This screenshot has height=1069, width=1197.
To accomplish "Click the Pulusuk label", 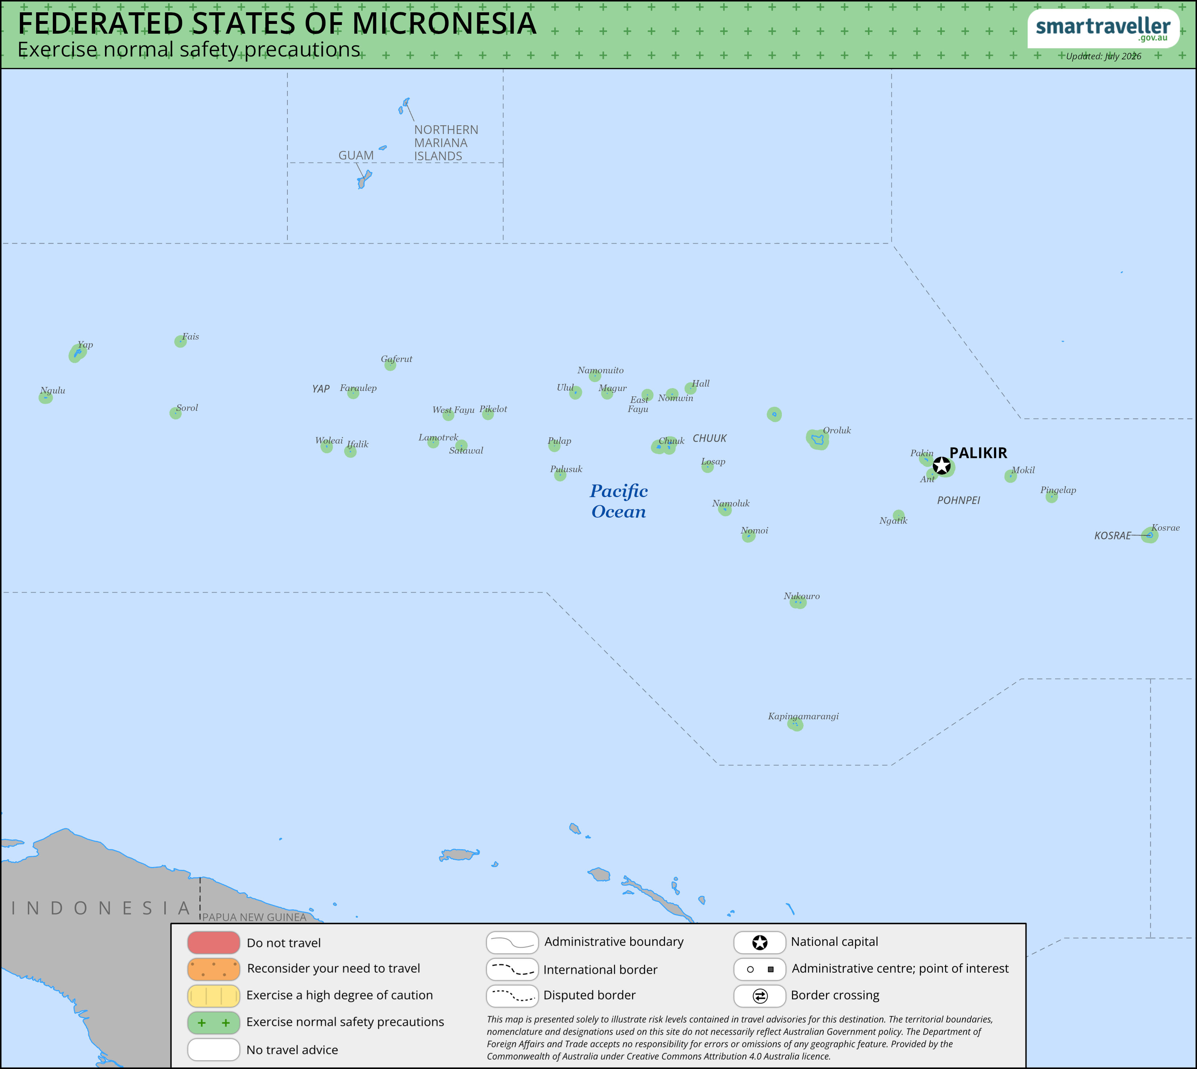I will 566,469.
